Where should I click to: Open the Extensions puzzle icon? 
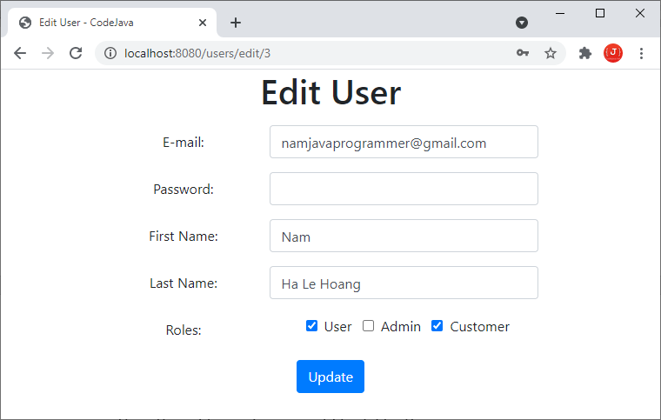585,53
